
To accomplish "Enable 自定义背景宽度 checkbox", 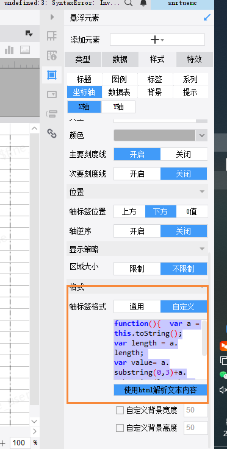I will pyautogui.click(x=120, y=411).
